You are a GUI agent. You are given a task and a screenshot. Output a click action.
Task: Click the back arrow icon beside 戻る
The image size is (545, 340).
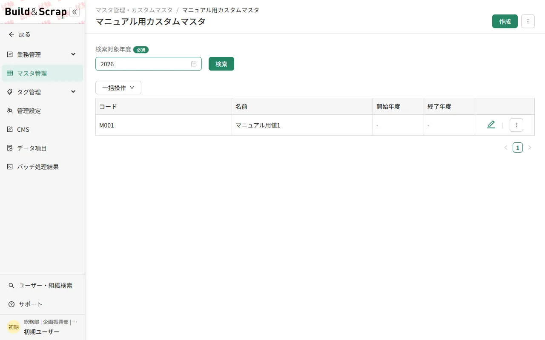[11, 34]
